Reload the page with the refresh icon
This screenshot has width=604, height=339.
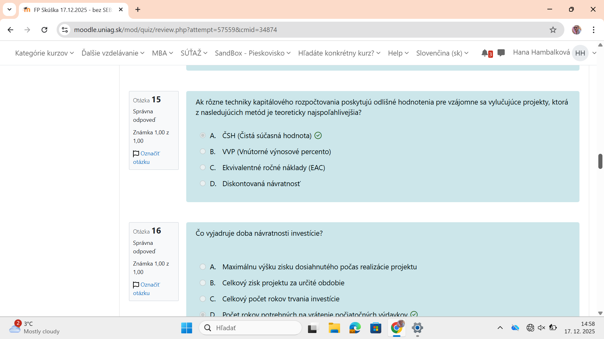tap(44, 30)
